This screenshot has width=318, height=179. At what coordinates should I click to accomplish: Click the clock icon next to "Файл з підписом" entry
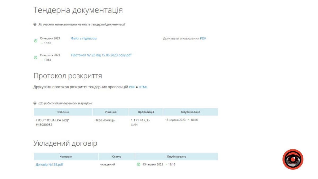coord(36,41)
